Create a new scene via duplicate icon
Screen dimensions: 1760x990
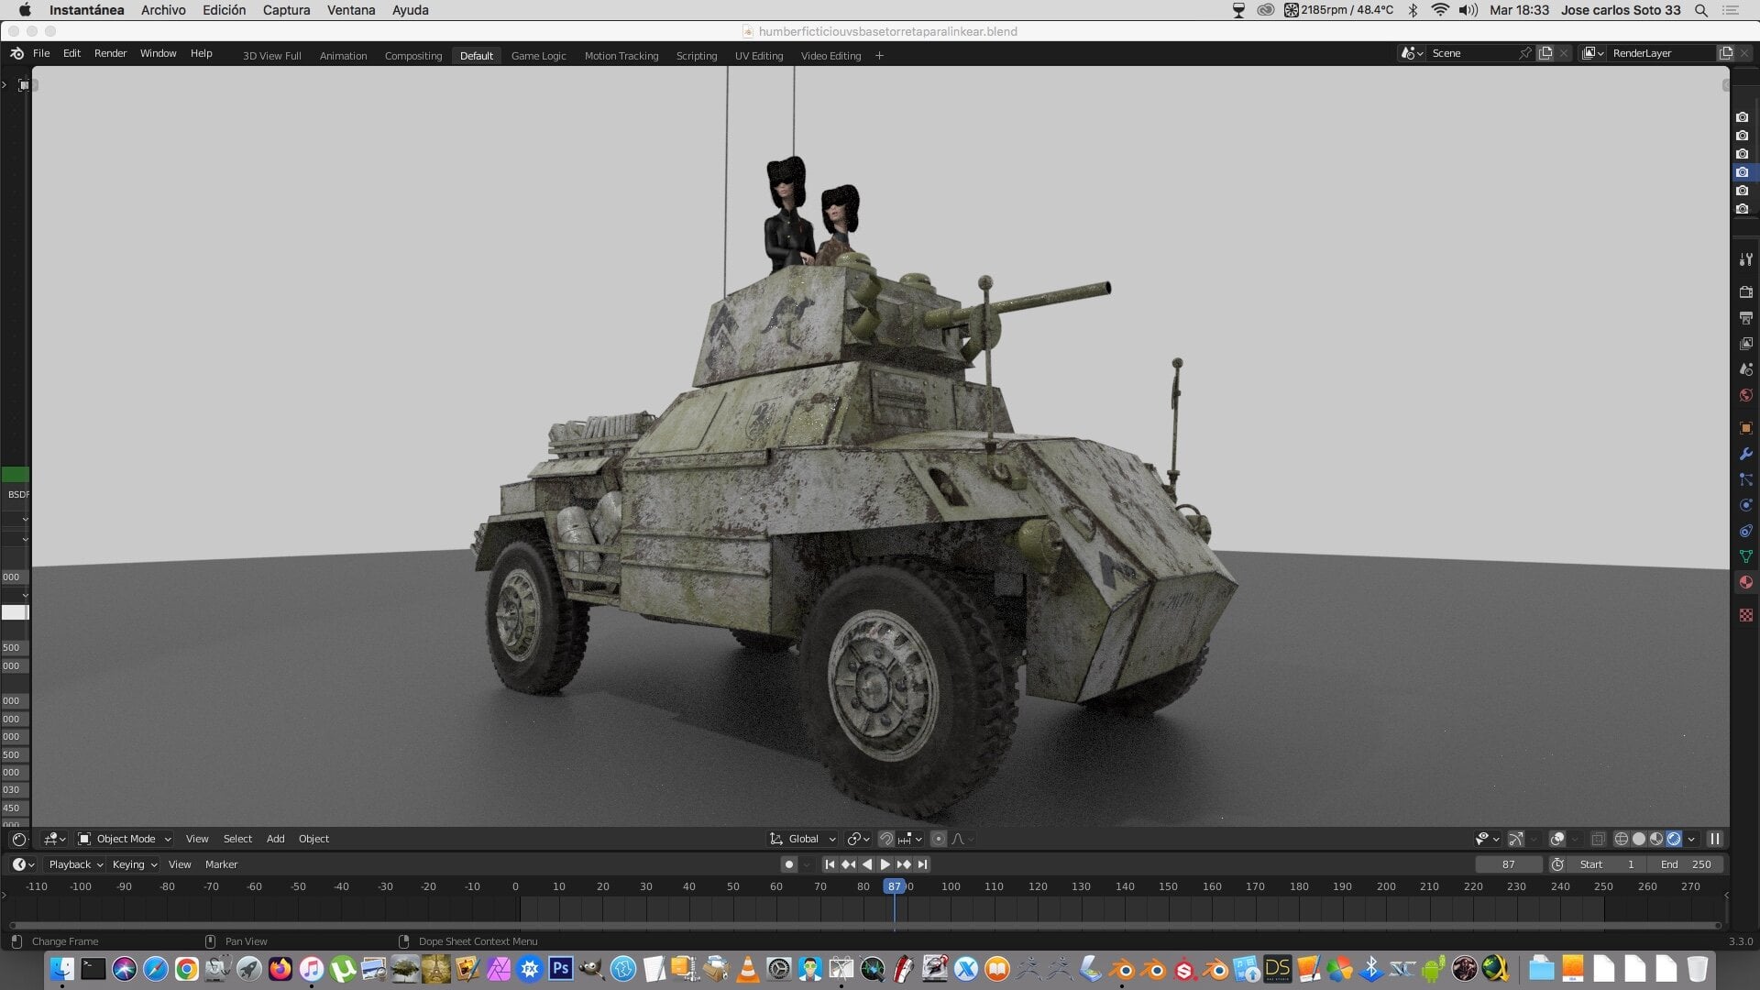click(x=1545, y=53)
